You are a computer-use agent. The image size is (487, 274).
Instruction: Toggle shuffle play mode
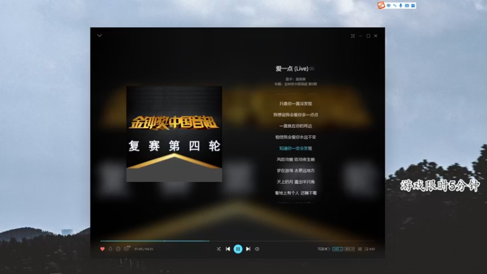(x=219, y=249)
